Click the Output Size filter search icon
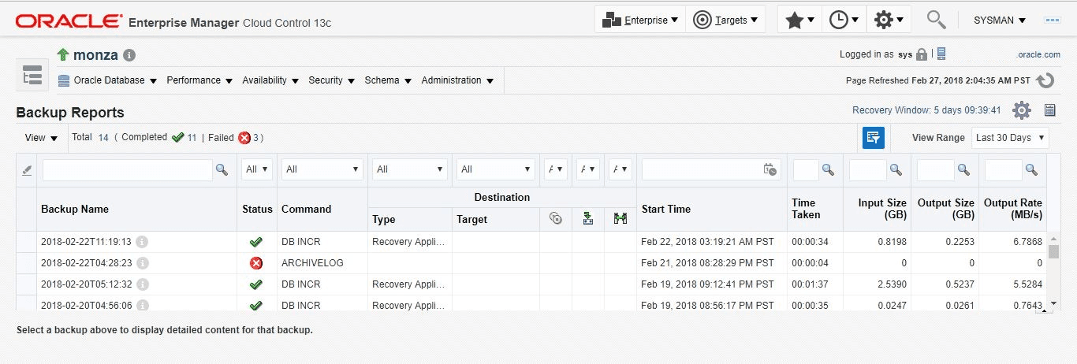1077x364 pixels. pyautogui.click(x=963, y=169)
